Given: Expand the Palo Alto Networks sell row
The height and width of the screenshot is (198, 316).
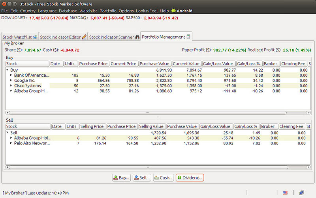Looking at the screenshot, I should click(x=11, y=143).
